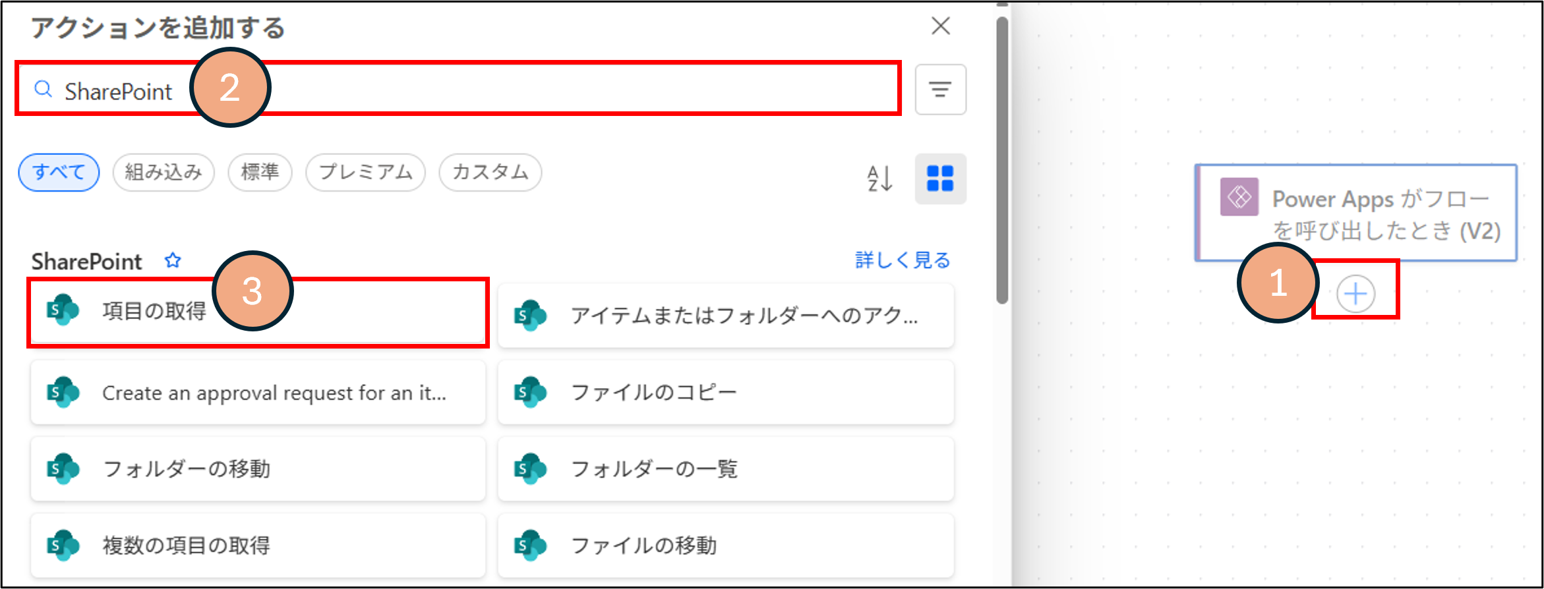Open 詳しく見る link for SharePoint
Image resolution: width=1544 pixels, height=589 pixels.
[902, 261]
